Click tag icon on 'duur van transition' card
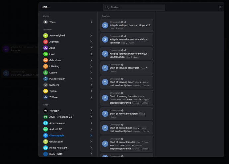Image resolution: width=229 pixels, height=164 pixels. (125, 50)
